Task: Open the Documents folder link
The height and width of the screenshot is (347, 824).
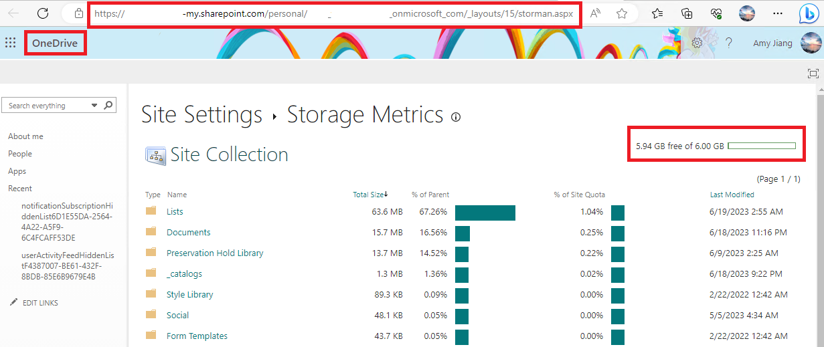Action: (x=189, y=232)
